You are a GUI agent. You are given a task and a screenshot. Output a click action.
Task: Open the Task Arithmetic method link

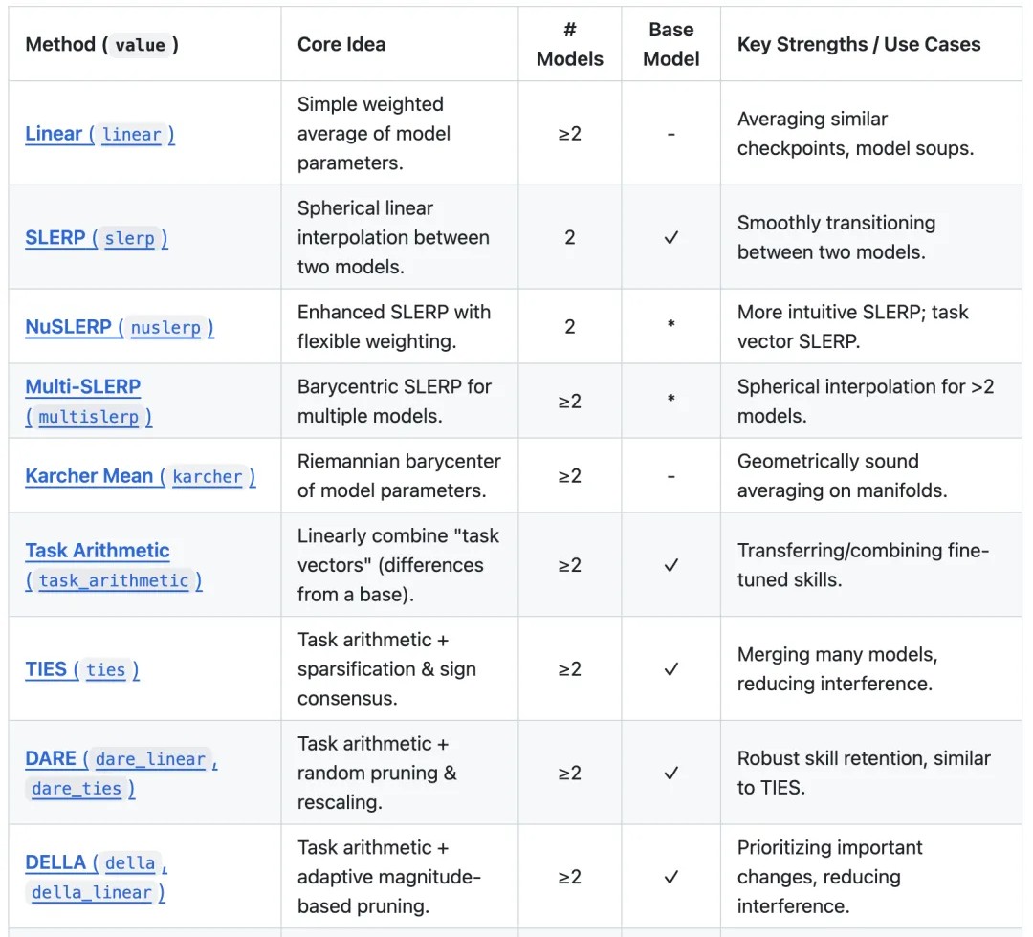coord(98,551)
